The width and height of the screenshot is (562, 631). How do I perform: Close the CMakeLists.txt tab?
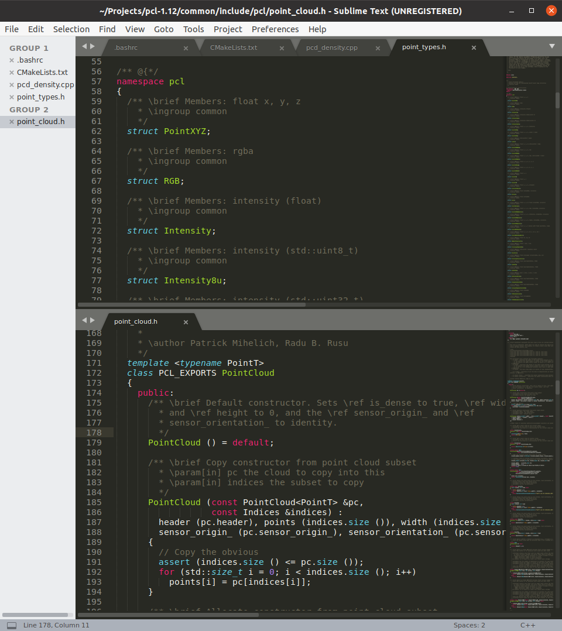pos(282,48)
